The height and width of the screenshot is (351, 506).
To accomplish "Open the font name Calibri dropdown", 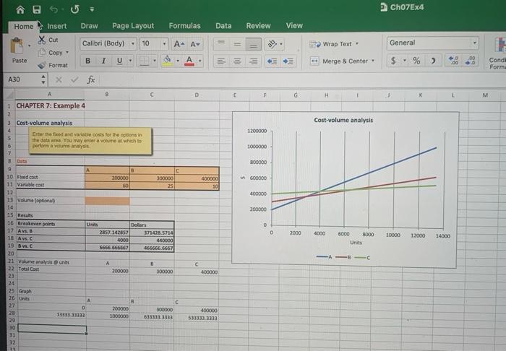I will [132, 43].
